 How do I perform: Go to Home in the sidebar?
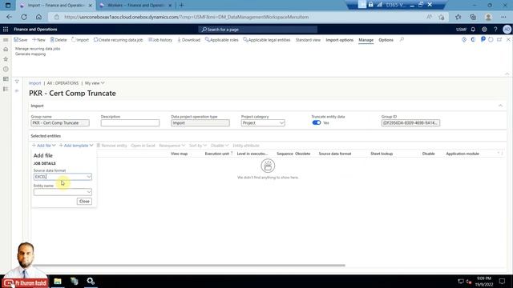[x=6, y=50]
